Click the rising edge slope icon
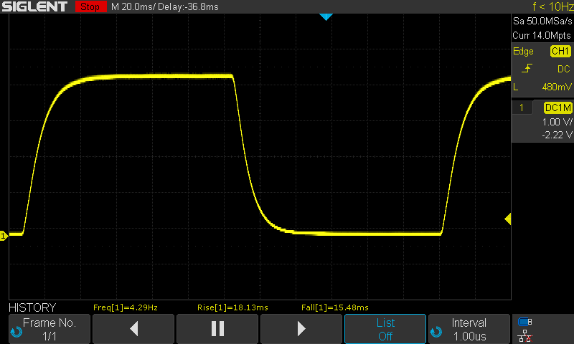 pos(527,68)
